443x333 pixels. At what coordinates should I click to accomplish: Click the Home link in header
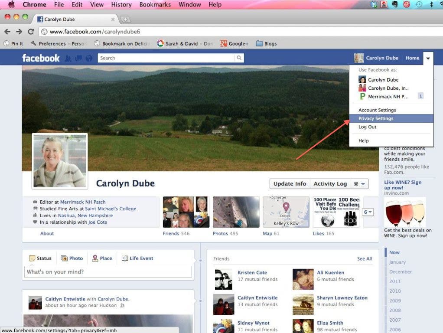(x=413, y=58)
